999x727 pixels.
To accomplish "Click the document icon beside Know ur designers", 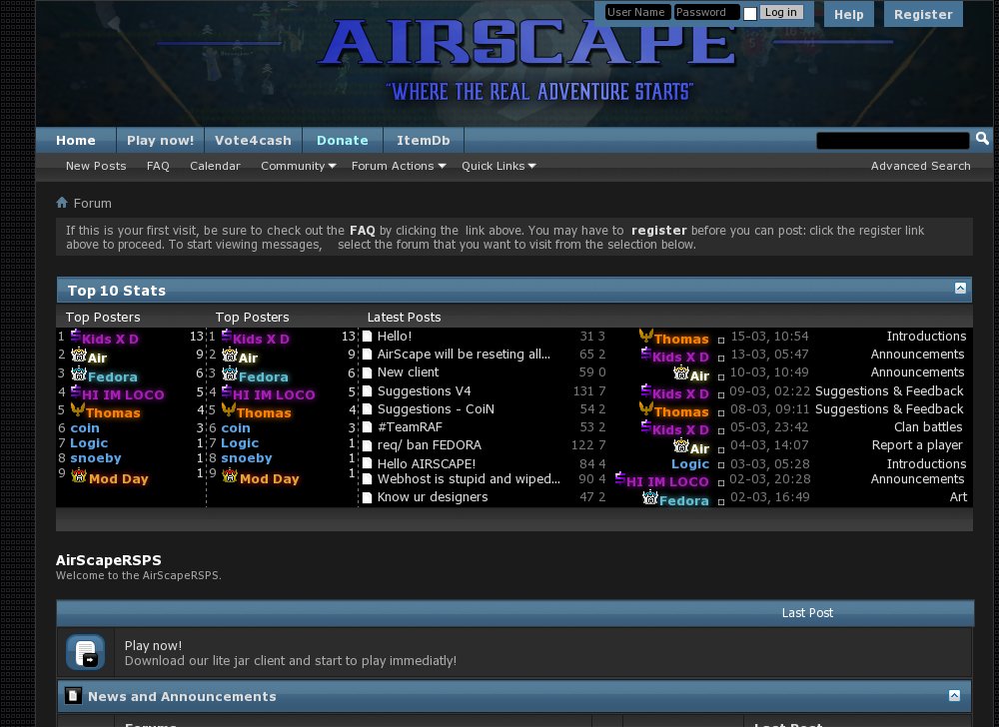I will [x=367, y=497].
